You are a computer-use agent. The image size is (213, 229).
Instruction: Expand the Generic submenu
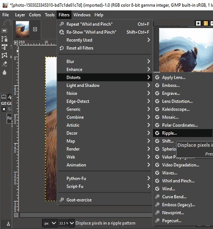105,109
